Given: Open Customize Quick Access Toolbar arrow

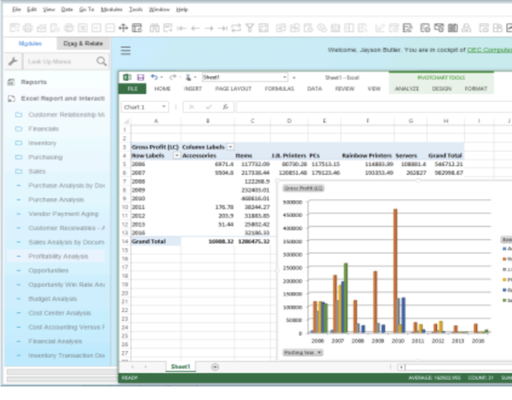Looking at the screenshot, I should tap(294, 78).
